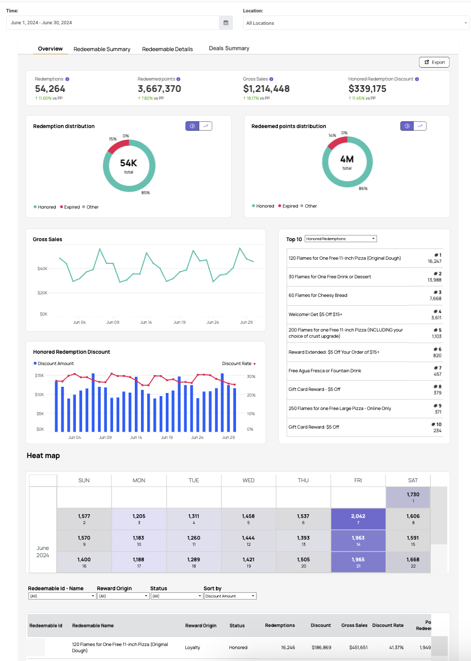
Task: Click the Gross Sales info icon
Action: point(271,79)
